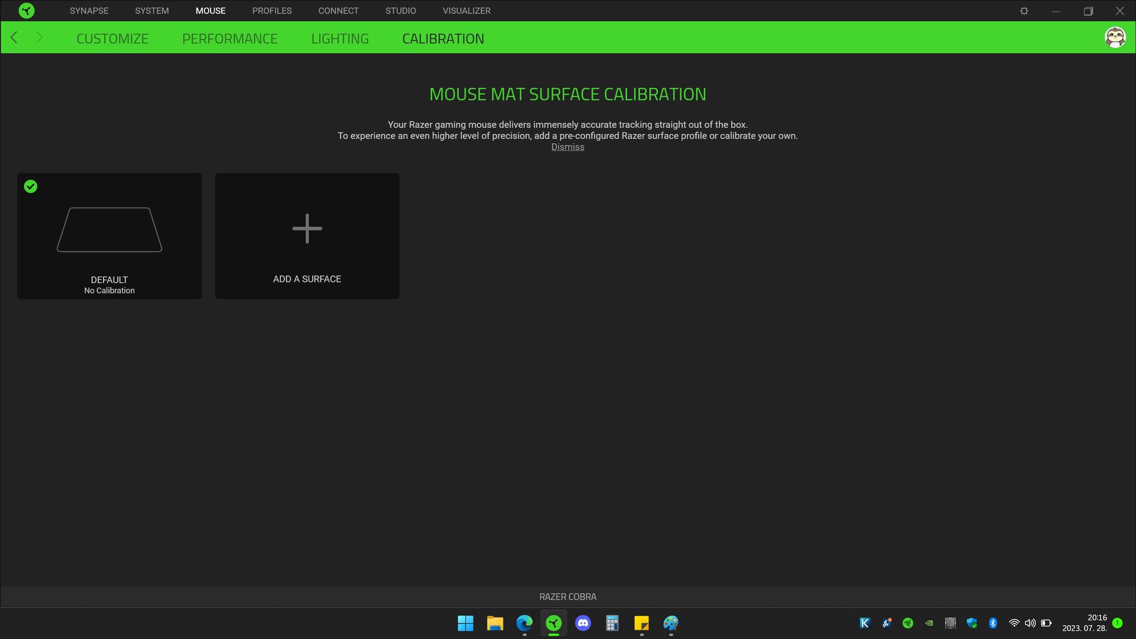Image resolution: width=1136 pixels, height=639 pixels.
Task: Select the green checkmark on Default surface
Action: click(x=31, y=186)
